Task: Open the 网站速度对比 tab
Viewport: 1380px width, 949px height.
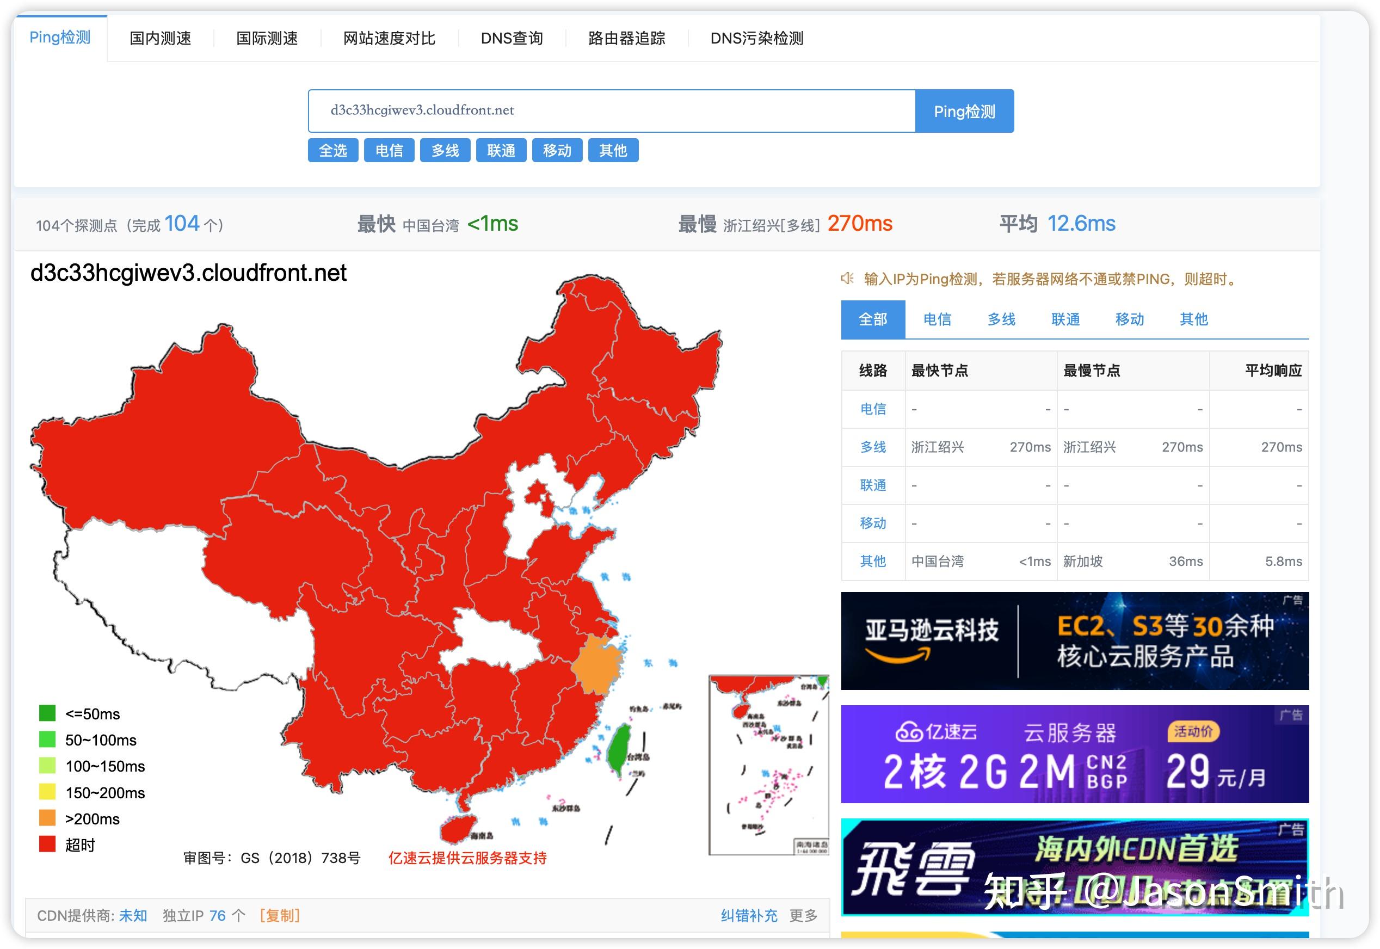Action: pos(390,39)
